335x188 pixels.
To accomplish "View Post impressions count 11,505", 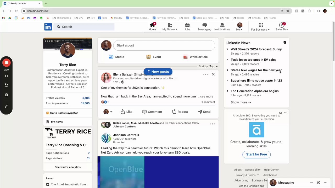I will click(85, 103).
